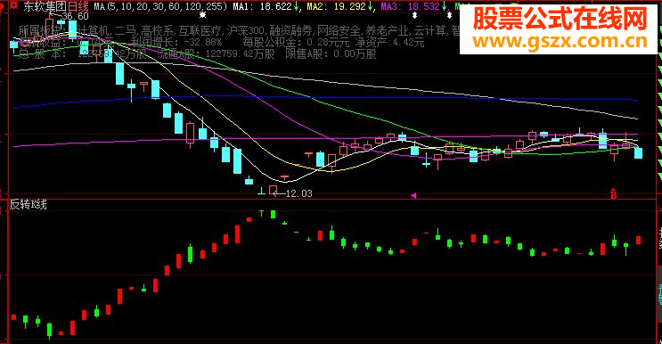Image resolution: width=662 pixels, height=344 pixels.
Task: Click the 12.03 low price label
Action: point(298,193)
